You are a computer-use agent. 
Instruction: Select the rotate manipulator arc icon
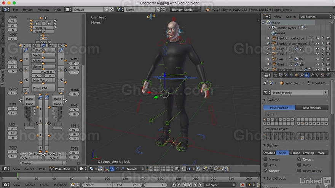(x=117, y=169)
